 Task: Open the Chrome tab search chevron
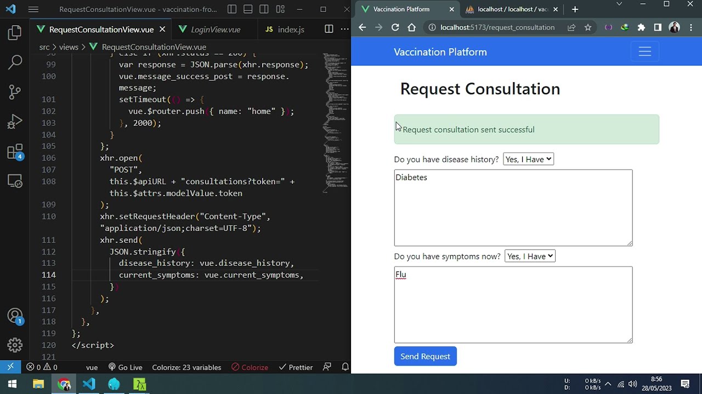pos(619,4)
